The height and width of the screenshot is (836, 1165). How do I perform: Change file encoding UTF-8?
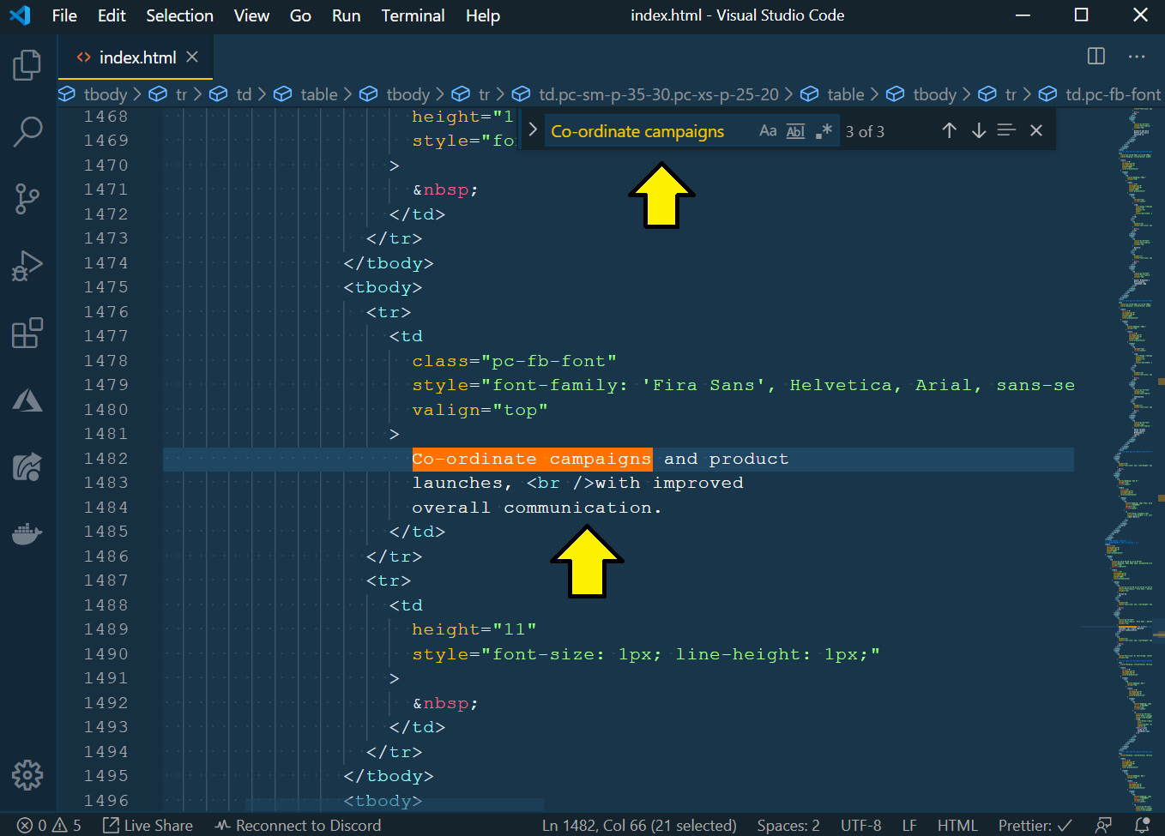coord(860,825)
